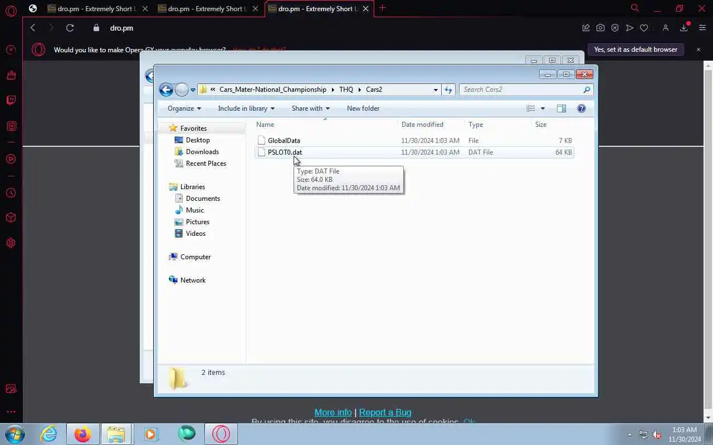
Task: Open Downloads in navigation pane
Action: [x=202, y=152]
